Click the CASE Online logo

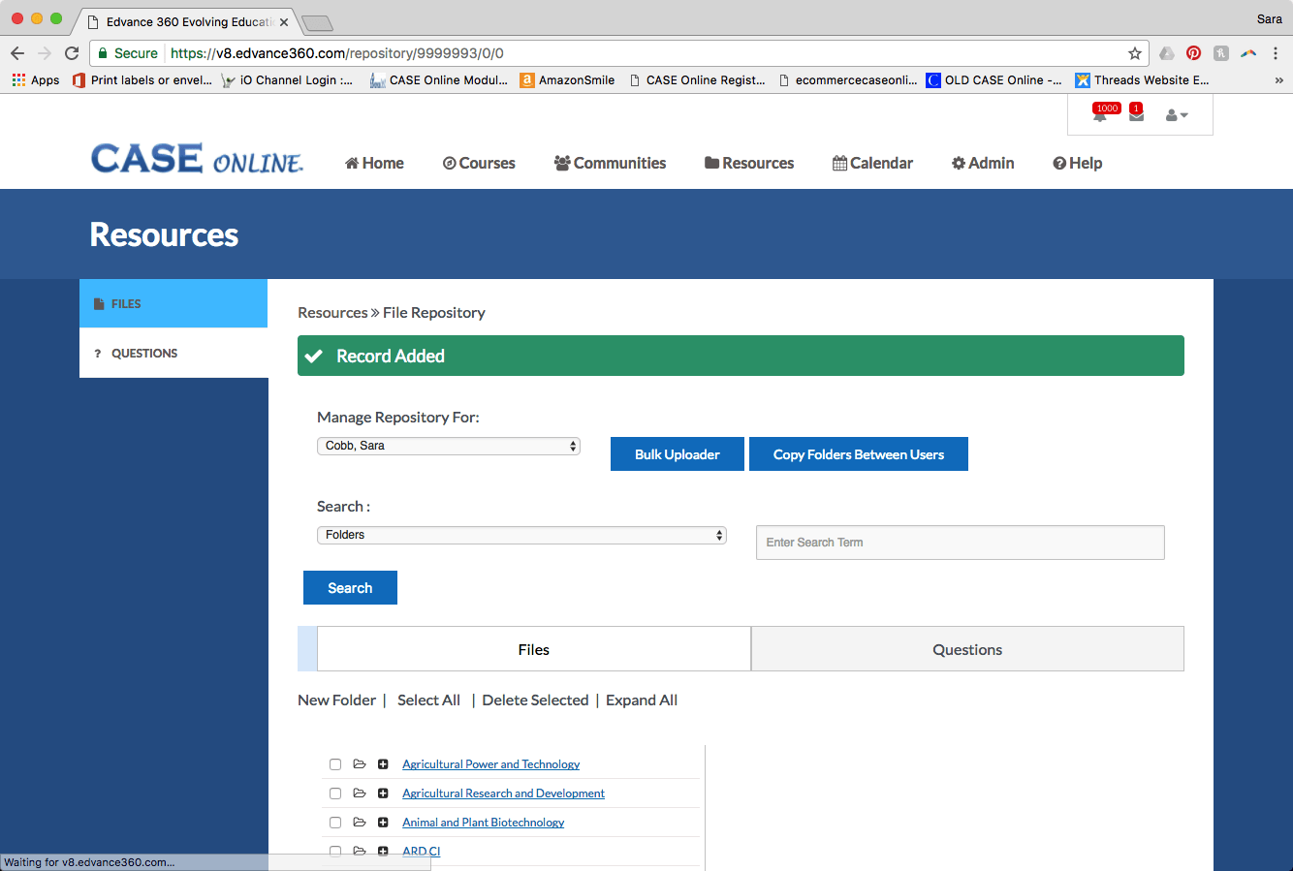197,160
